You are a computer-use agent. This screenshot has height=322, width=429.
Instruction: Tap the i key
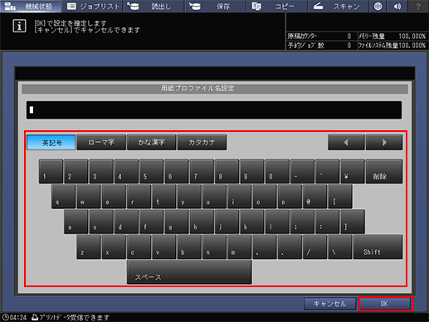pos(240,197)
